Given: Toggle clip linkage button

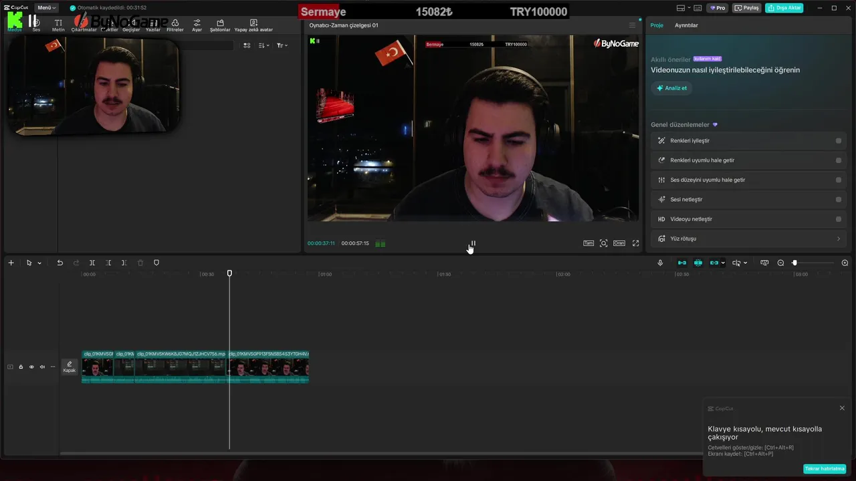Looking at the screenshot, I should [714, 263].
